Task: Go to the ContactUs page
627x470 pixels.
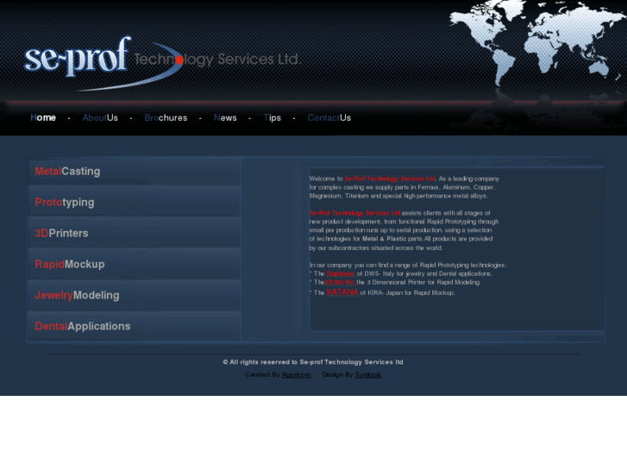Action: click(x=329, y=117)
